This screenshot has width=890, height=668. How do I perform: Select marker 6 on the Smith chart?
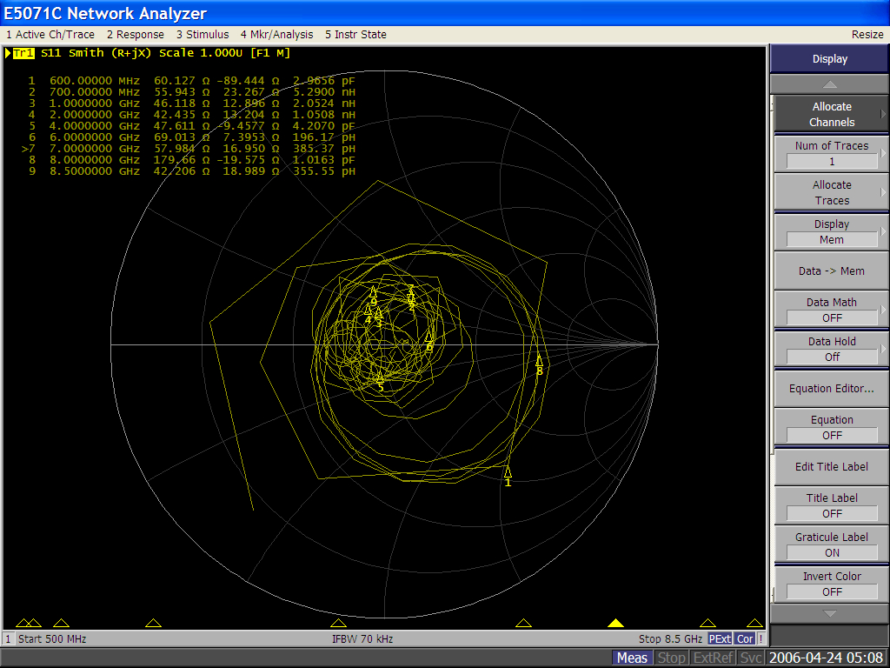point(429,340)
